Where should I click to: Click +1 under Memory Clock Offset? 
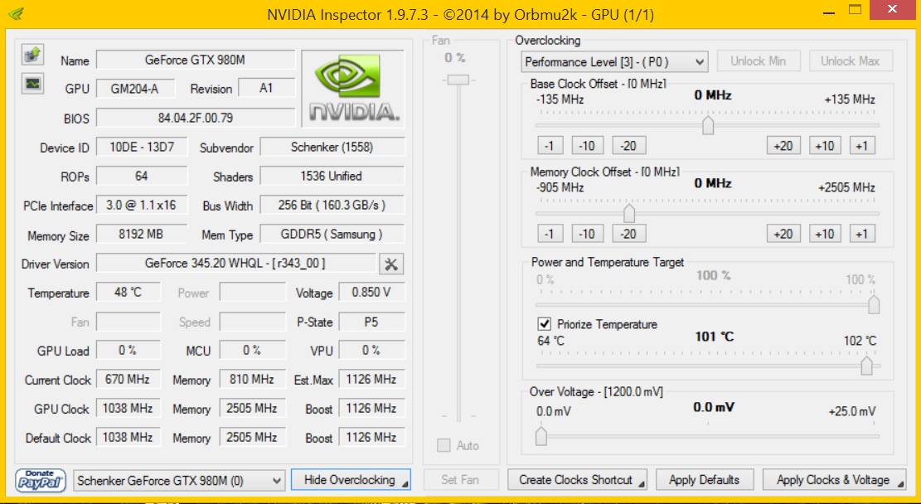tap(862, 234)
